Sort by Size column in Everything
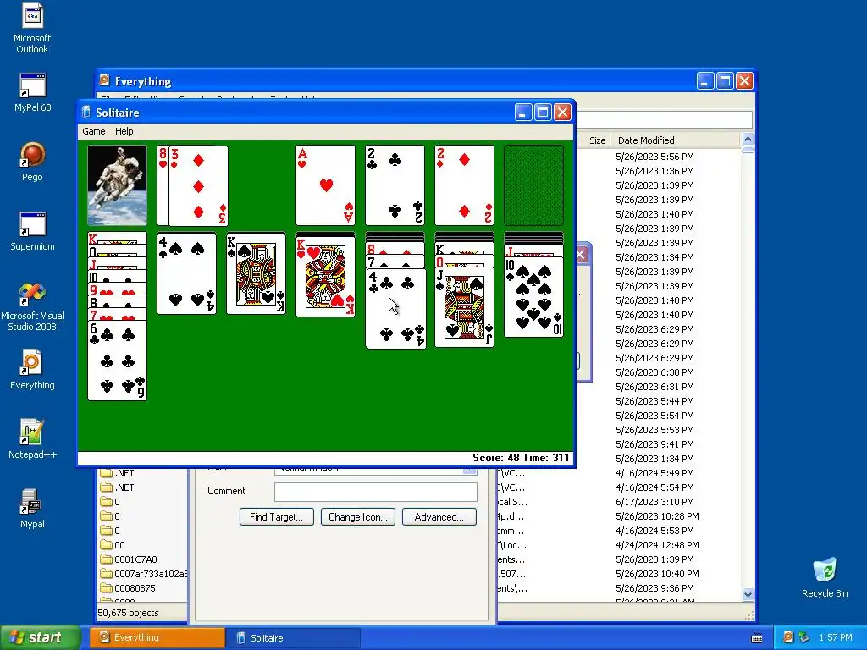Screen dimensions: 867x650 click(x=594, y=140)
